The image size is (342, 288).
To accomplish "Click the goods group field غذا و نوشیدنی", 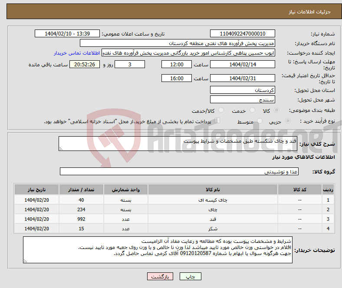I will pos(179,171).
